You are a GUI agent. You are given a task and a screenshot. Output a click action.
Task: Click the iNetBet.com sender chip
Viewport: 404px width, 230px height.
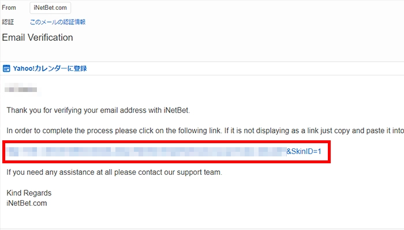[51, 8]
